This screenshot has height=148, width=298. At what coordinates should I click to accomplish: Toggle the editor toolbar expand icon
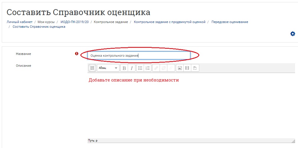[92, 68]
